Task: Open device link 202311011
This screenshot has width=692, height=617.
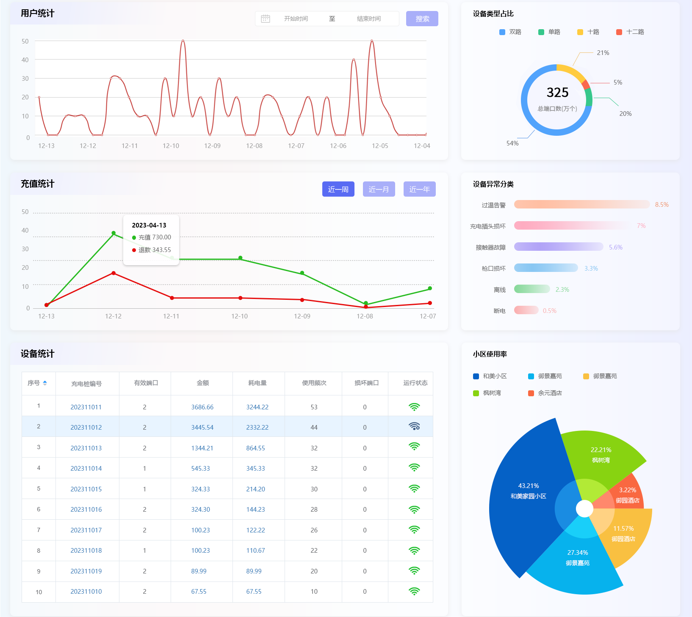Action: pyautogui.click(x=86, y=407)
